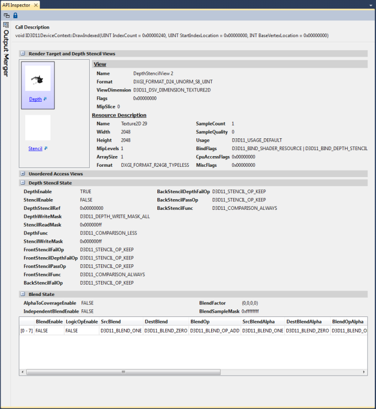
Task: Open the Stencil link
Action: (35, 149)
